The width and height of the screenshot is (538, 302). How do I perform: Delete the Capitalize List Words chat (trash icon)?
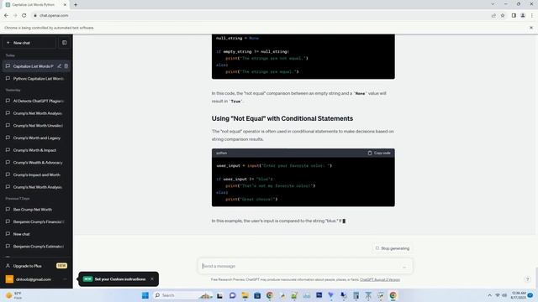[66, 66]
